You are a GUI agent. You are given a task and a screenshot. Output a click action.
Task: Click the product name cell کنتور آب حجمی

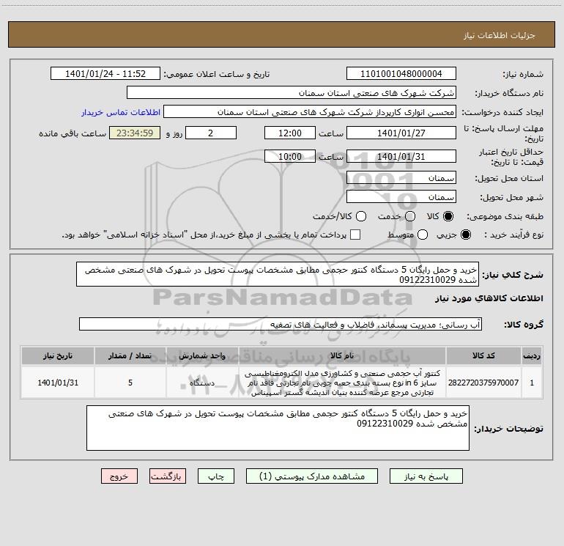pyautogui.click(x=342, y=383)
